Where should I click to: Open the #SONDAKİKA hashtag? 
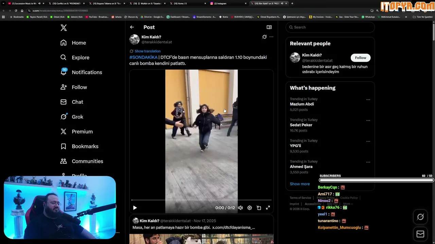[x=143, y=57]
